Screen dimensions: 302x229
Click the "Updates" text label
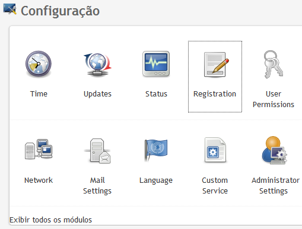click(x=97, y=94)
